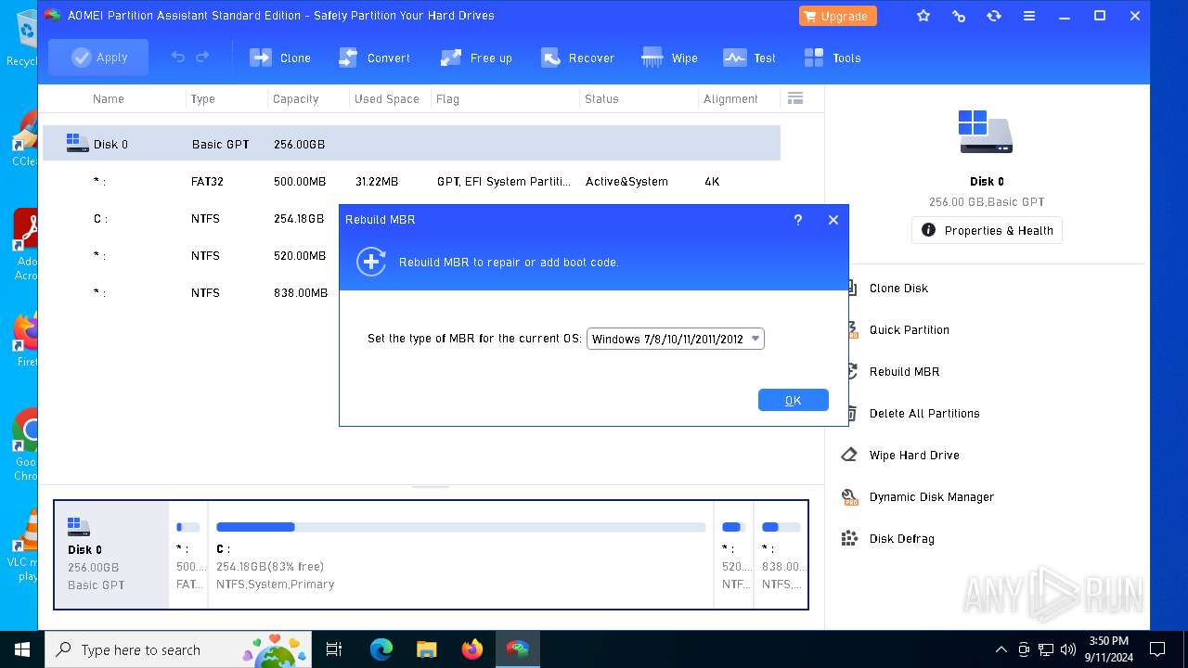
Task: Open the Tools menu
Action: [833, 58]
